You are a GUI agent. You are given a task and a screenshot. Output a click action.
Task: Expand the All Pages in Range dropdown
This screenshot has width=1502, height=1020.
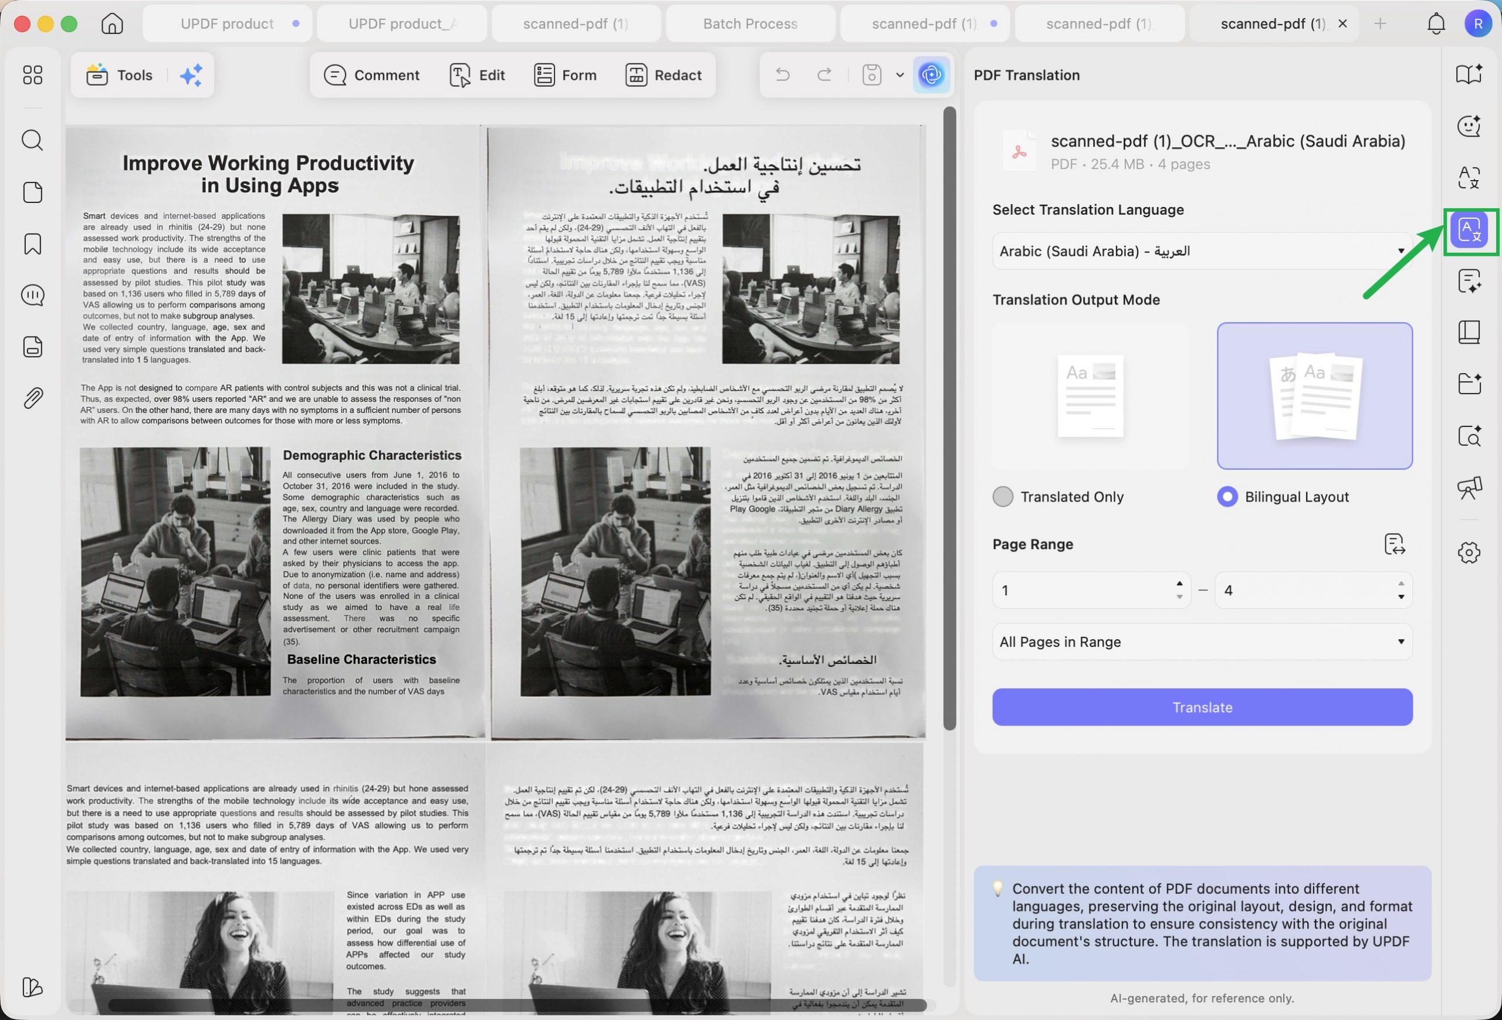1202,642
